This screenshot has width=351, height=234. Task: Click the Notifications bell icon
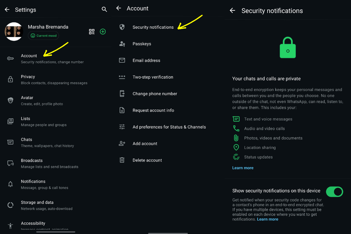(x=10, y=184)
